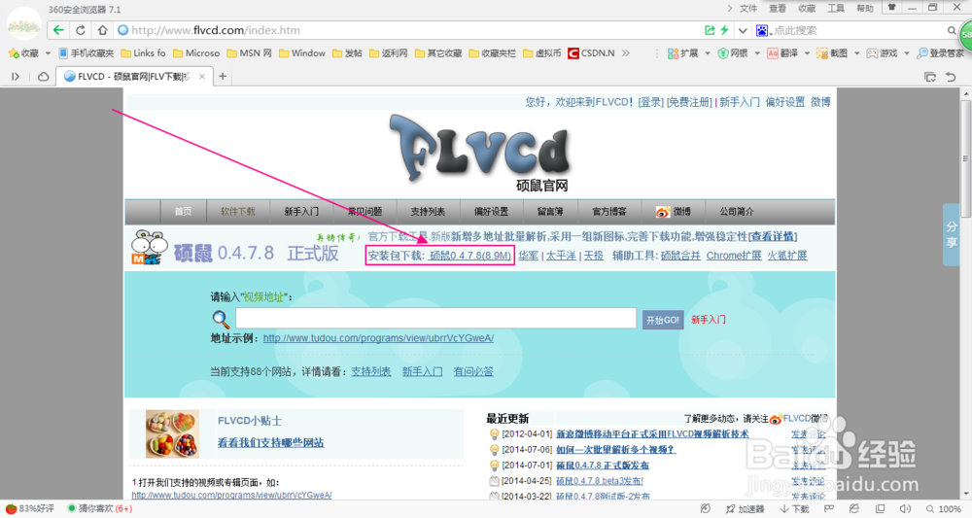This screenshot has height=518, width=972.
Task: Open the 收藏 menu in title bar
Action: pyautogui.click(x=807, y=8)
